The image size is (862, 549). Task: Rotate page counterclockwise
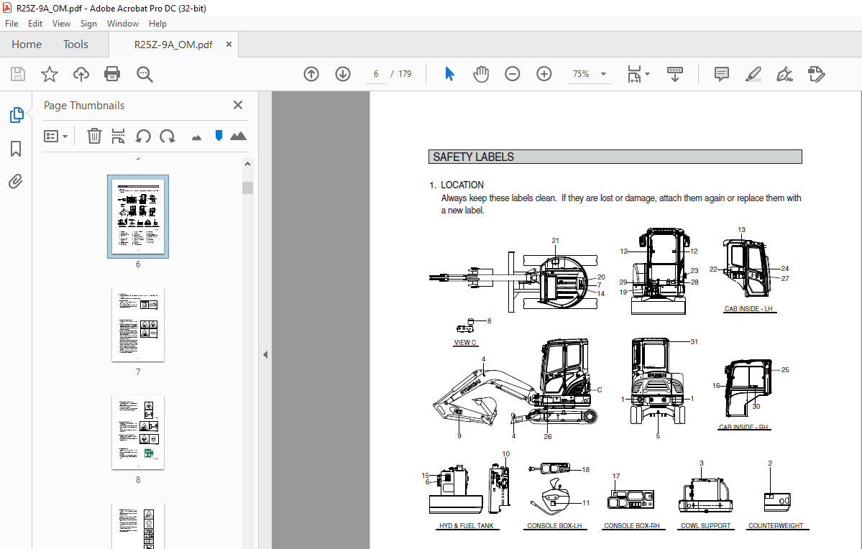tap(143, 136)
